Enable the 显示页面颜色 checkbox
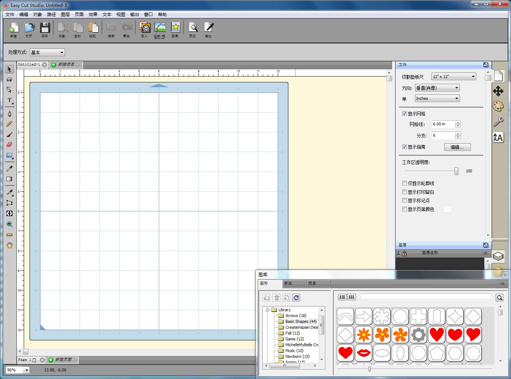The height and width of the screenshot is (379, 511). [404, 209]
